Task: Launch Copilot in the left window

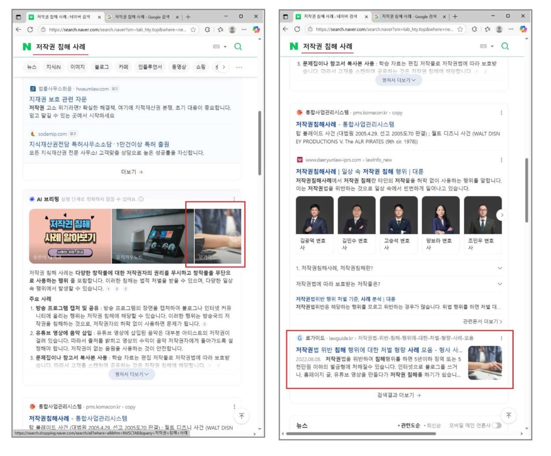Action: pyautogui.click(x=256, y=30)
